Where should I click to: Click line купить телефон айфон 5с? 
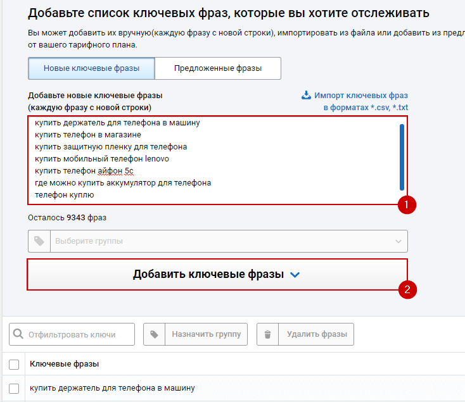tap(84, 171)
